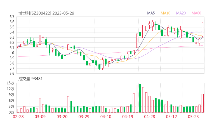Image resolution: width=207 pixels, height=123 pixels.
Task: Click the 12万 volume axis label
Action: pos(10,89)
